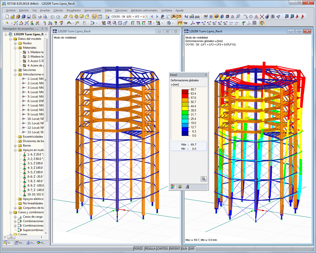Toggle the FORZC status bar button
The image size is (316, 253).
(x=138, y=248)
